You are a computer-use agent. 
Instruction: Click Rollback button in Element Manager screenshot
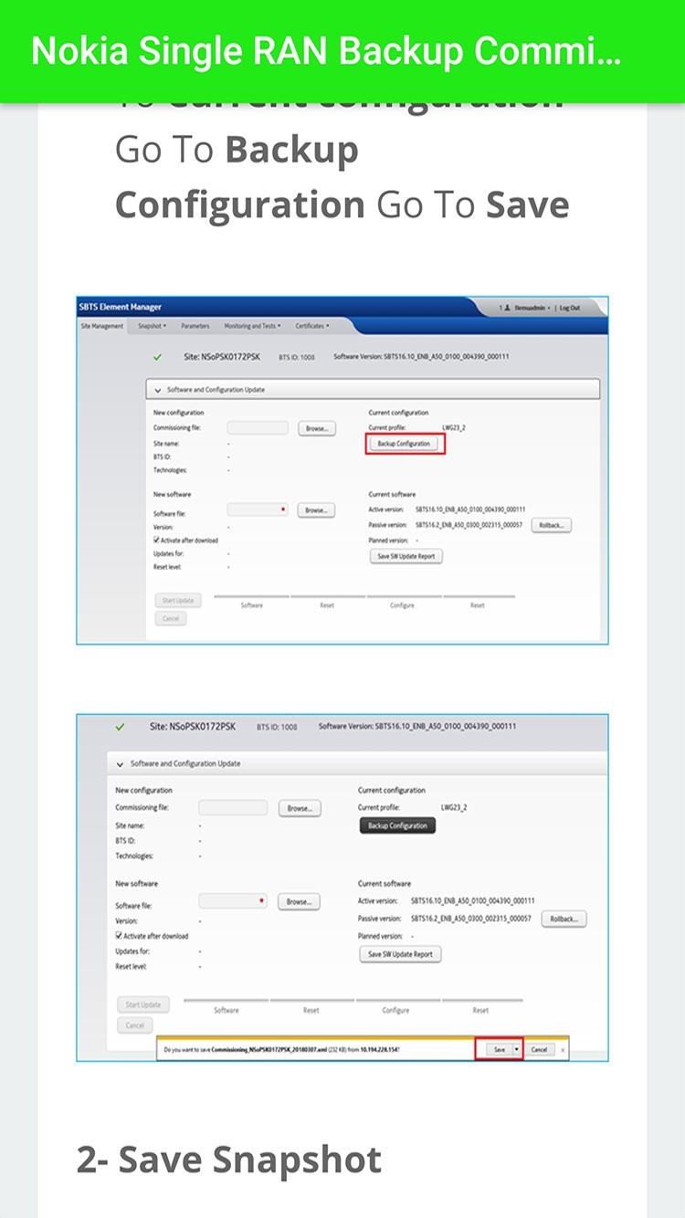(551, 525)
